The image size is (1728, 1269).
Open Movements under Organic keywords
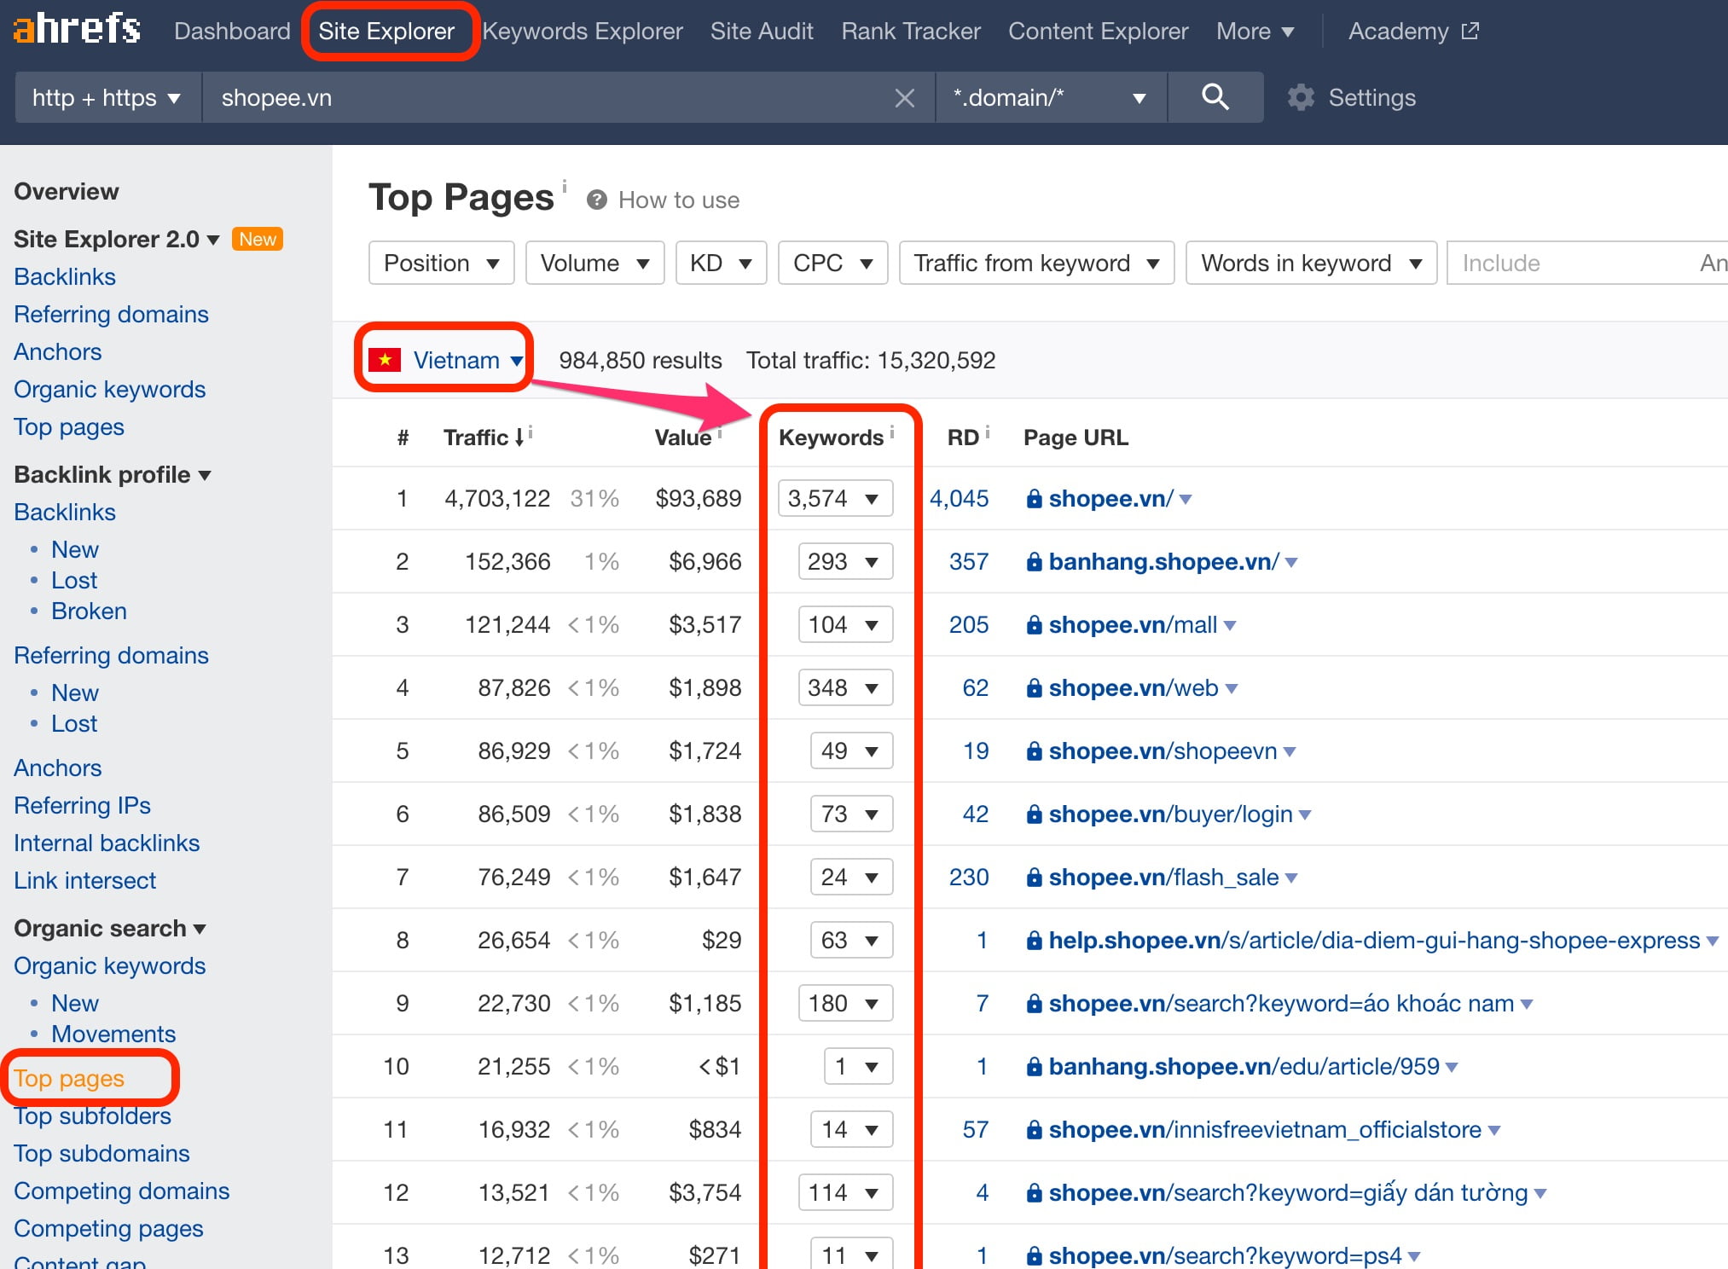(113, 1034)
